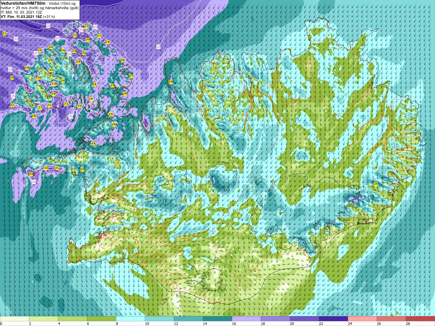The image size is (435, 326).
Task: Click the dark teal 14–16 legend swatch
Action: coord(217,319)
